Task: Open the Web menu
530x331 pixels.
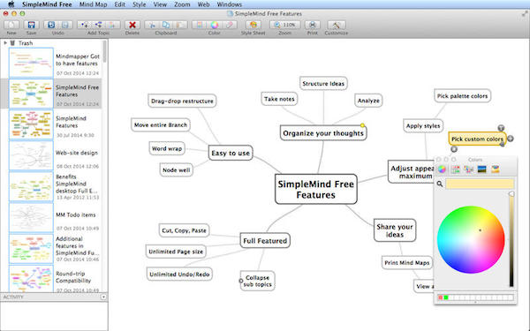Action: [x=203, y=4]
